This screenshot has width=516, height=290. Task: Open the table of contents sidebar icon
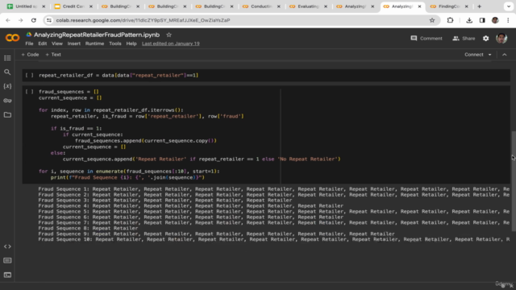7,58
